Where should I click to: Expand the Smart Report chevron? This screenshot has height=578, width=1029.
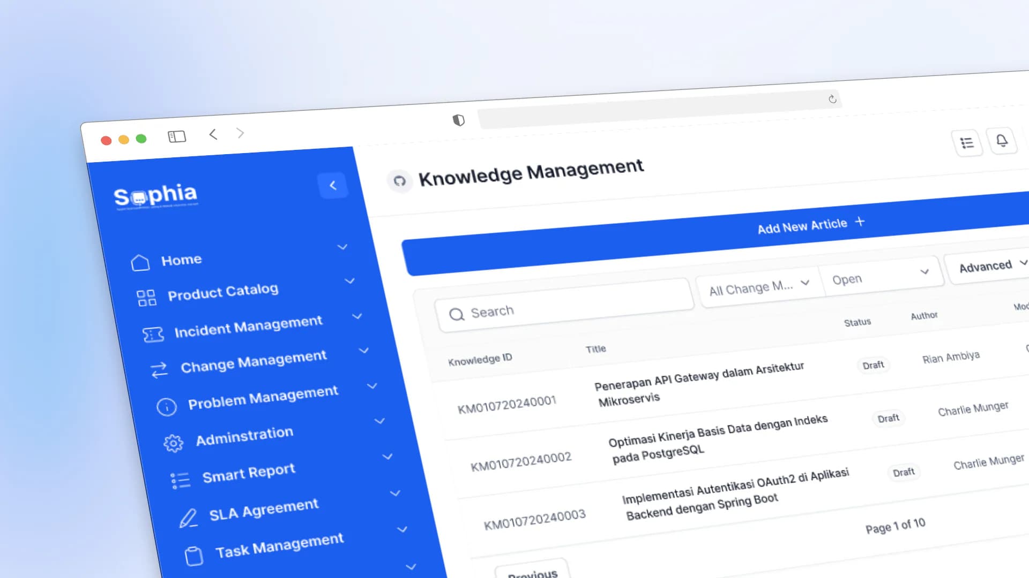[387, 457]
